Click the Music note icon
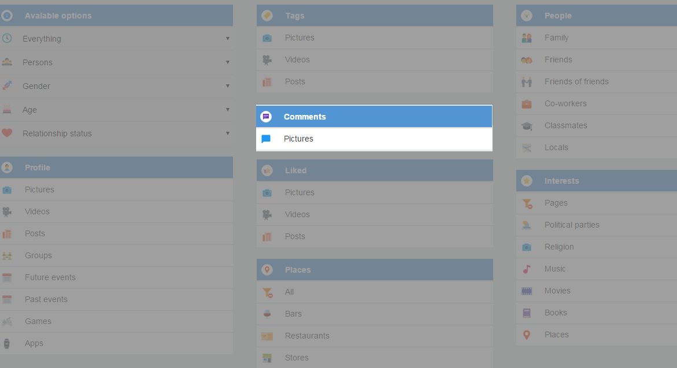This screenshot has height=368, width=677. tap(527, 269)
